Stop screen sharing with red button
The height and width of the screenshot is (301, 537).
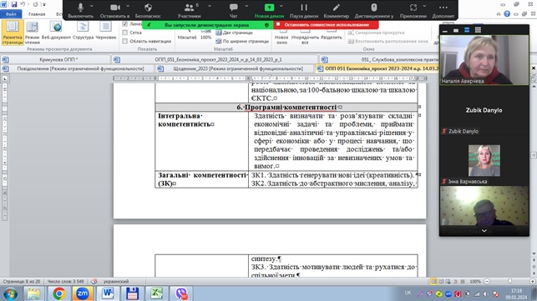(x=326, y=25)
